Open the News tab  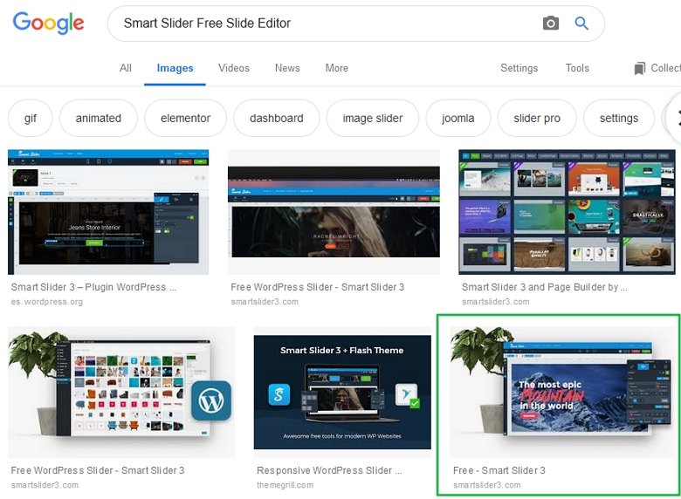287,68
